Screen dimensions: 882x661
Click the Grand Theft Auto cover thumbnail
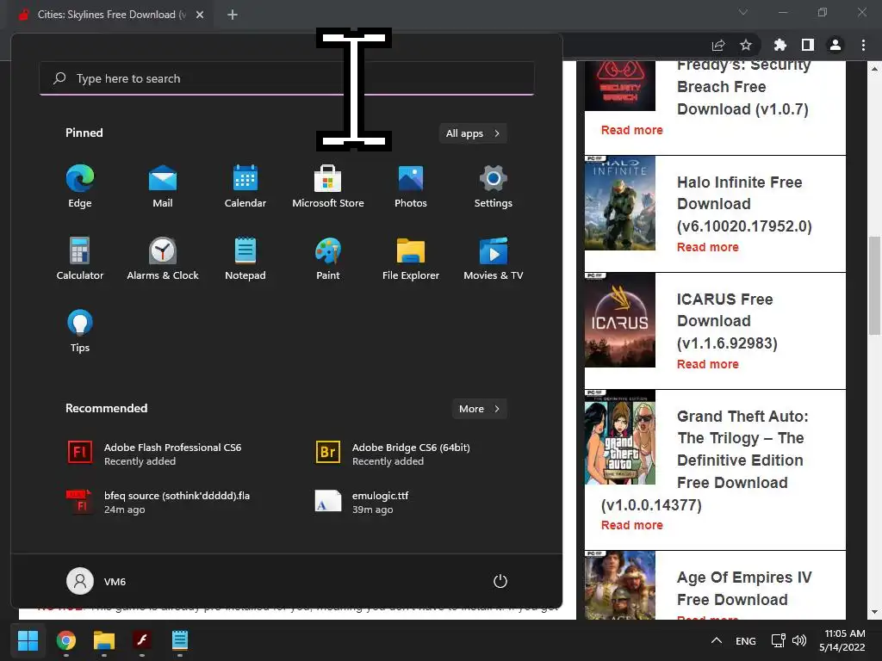pos(620,436)
